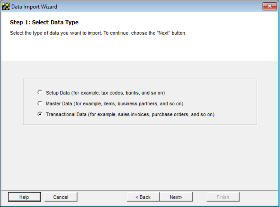Click the 'Transactional Data (for example, sales invoices' label
Screen dimensions: 280x207
130,114
